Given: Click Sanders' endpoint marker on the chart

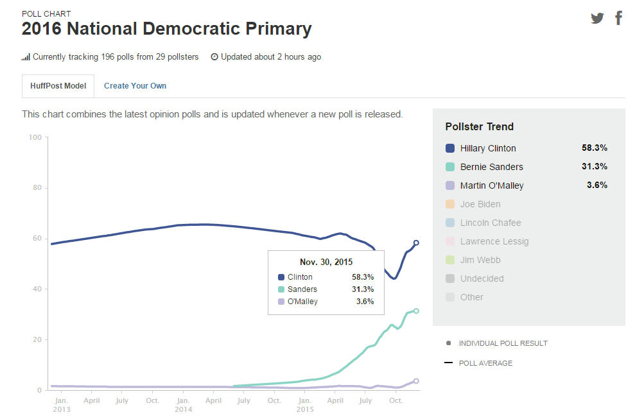Looking at the screenshot, I should click(416, 311).
